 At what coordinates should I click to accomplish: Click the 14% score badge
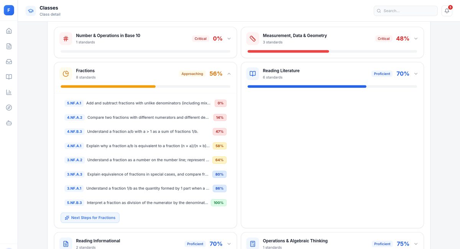[x=220, y=117]
